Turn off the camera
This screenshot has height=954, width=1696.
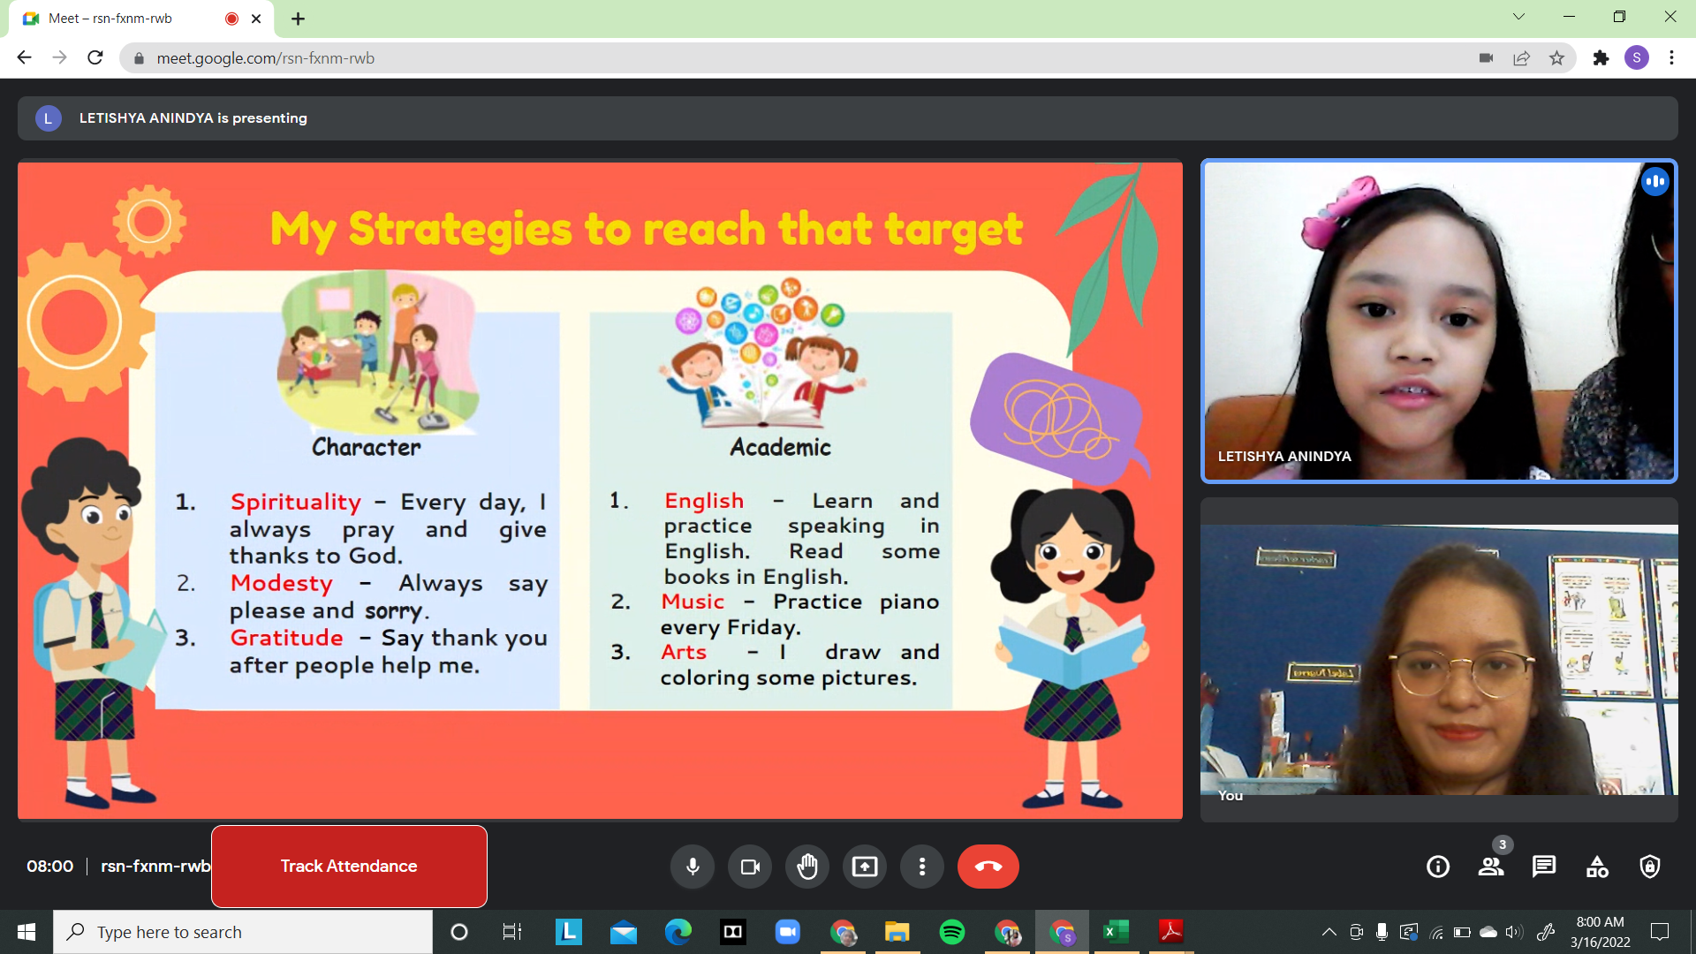coord(750,867)
